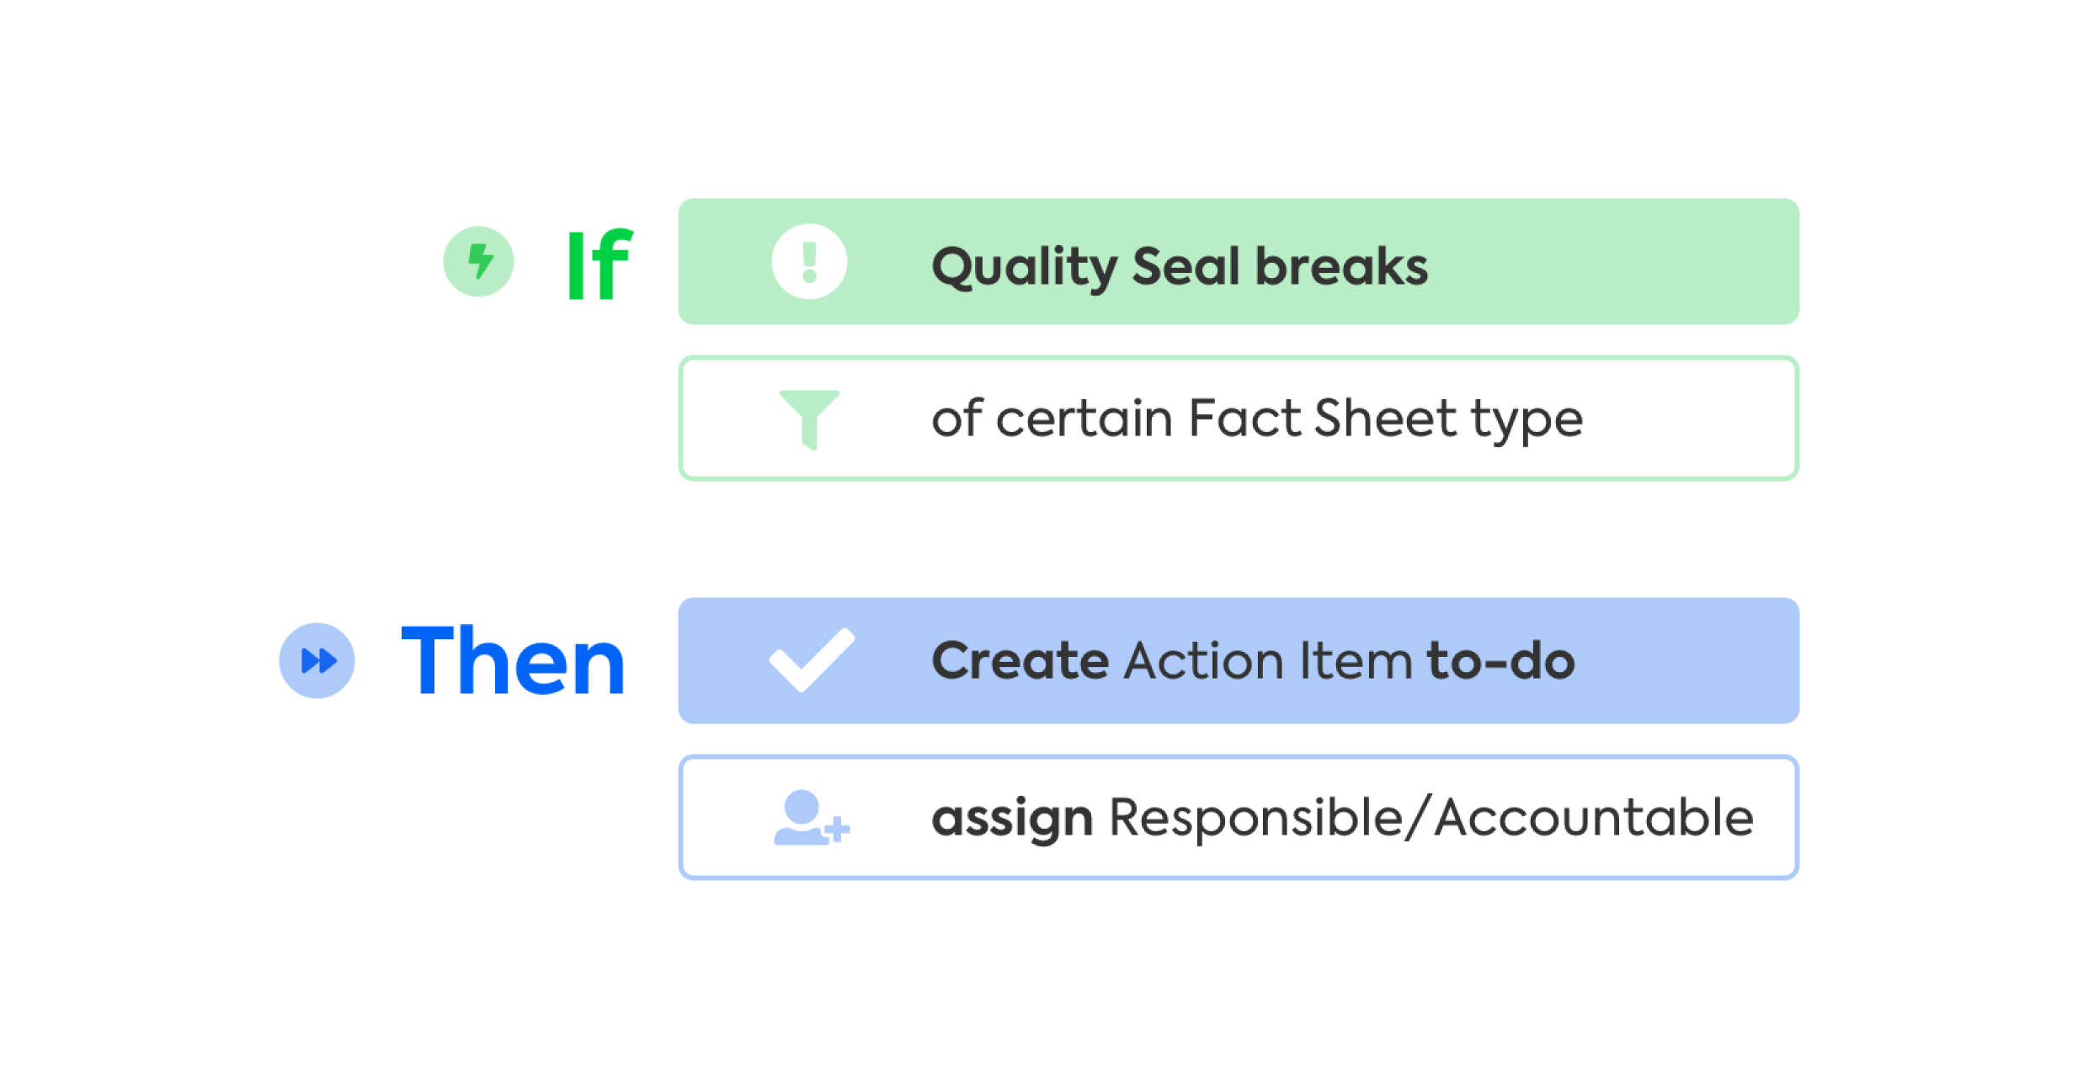Click the blue fast-forward icon beside Then

tap(317, 660)
